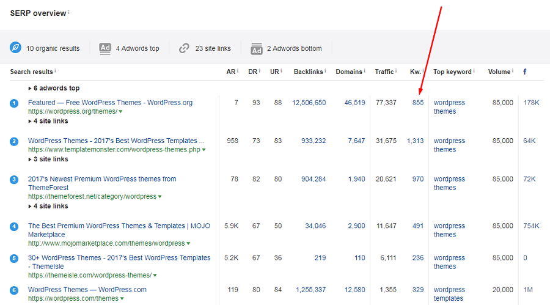Open backlinks count 219

click(x=320, y=257)
